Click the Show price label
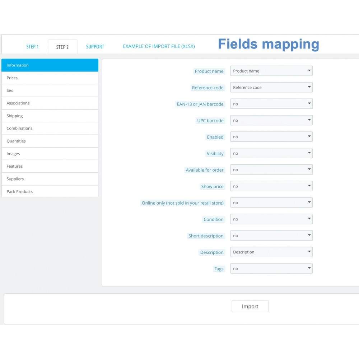Image resolution: width=359 pixels, height=359 pixels. [212, 187]
